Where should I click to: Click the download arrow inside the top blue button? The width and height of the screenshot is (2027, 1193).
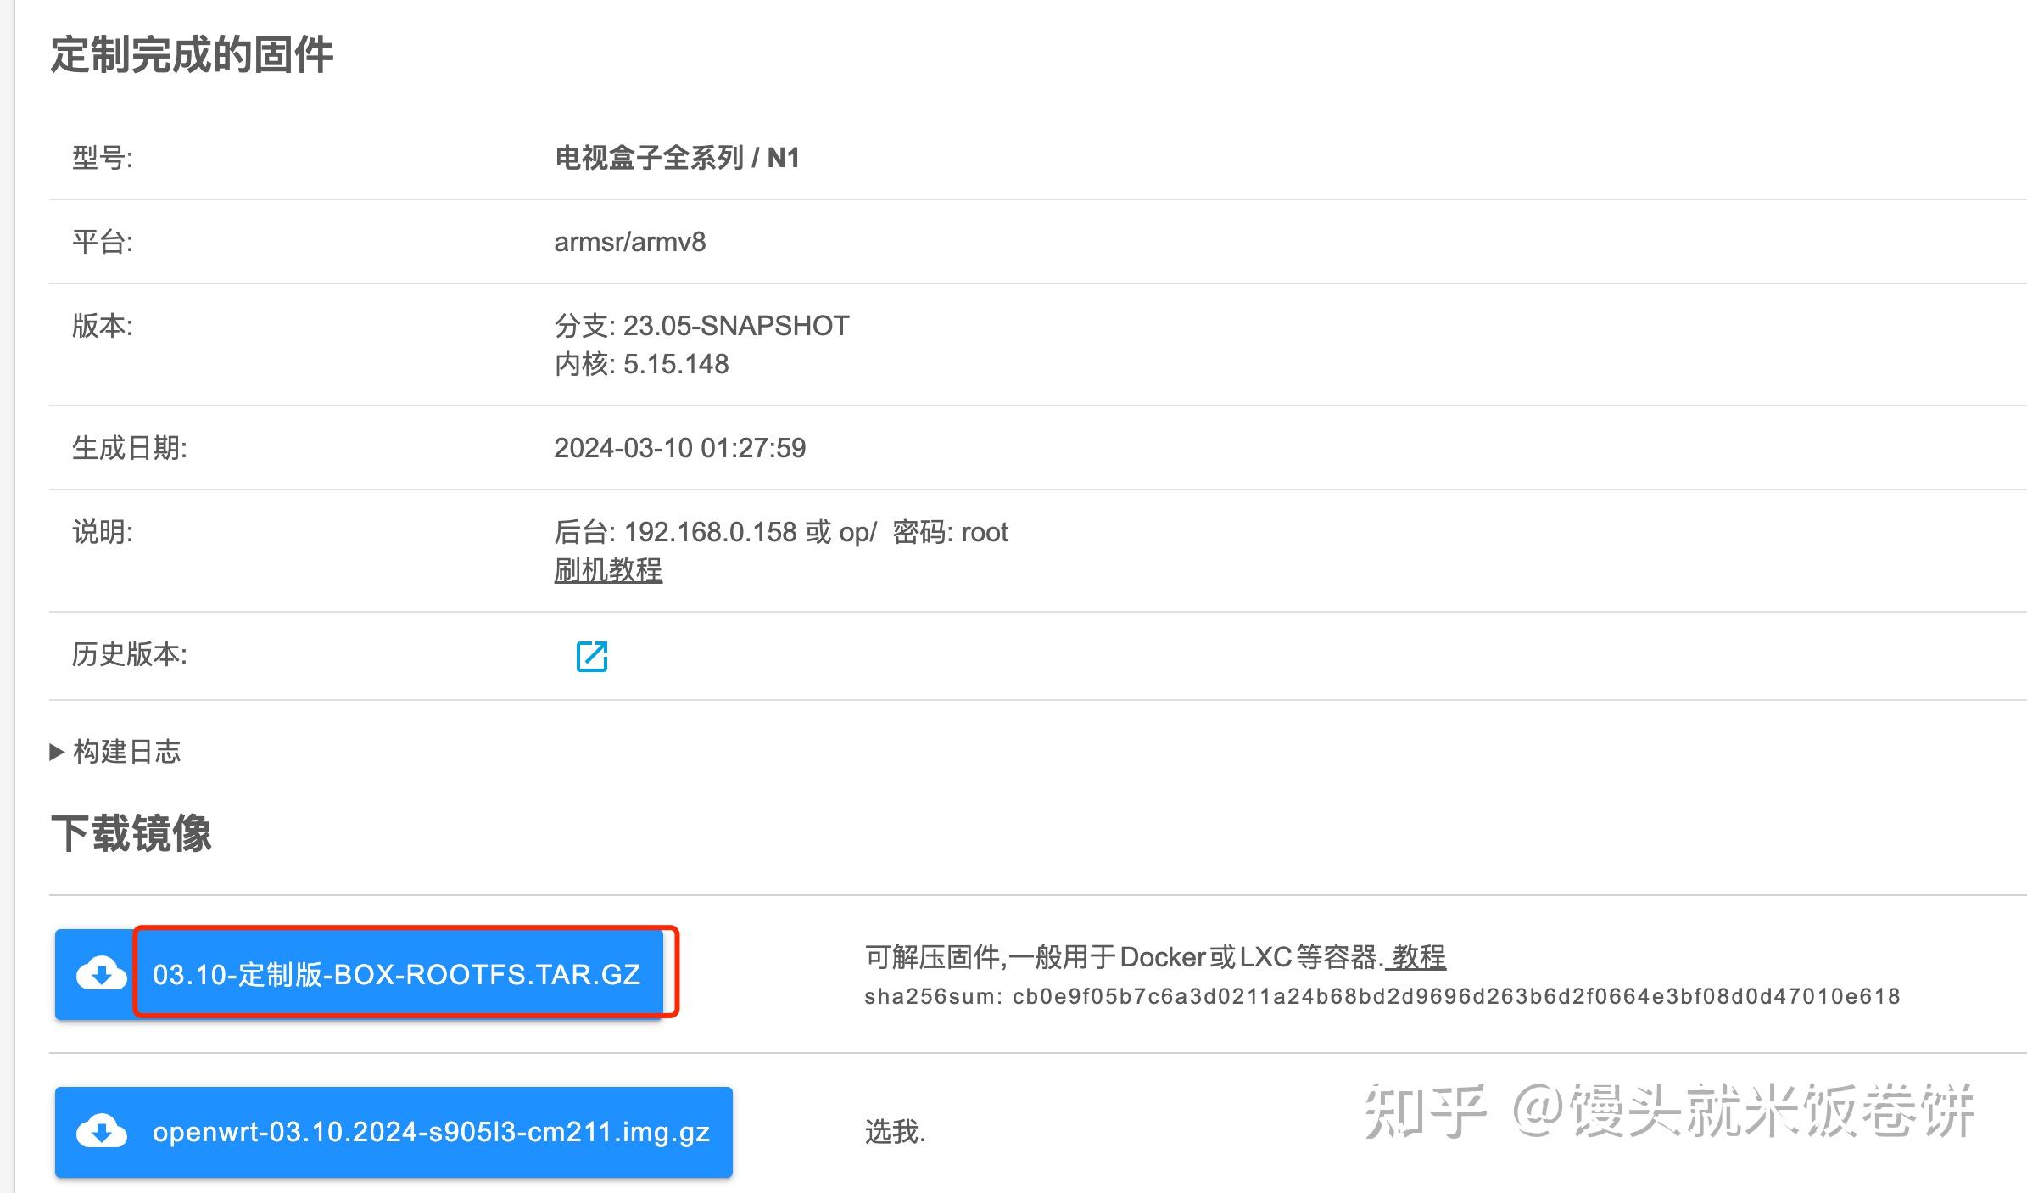click(99, 974)
